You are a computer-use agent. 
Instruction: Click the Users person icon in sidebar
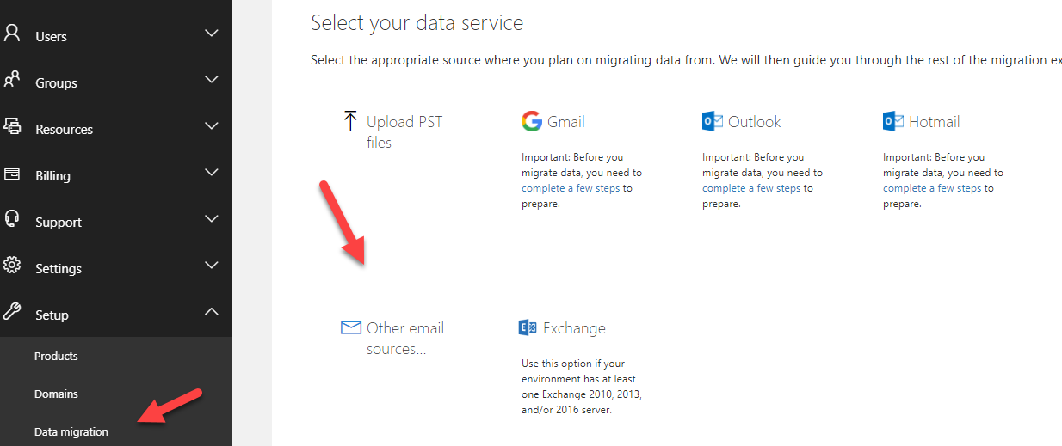pyautogui.click(x=11, y=34)
